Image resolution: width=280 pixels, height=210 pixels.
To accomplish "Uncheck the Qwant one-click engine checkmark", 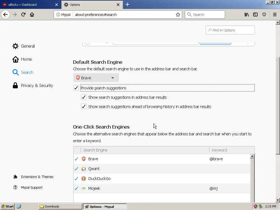I will pyautogui.click(x=77, y=169).
